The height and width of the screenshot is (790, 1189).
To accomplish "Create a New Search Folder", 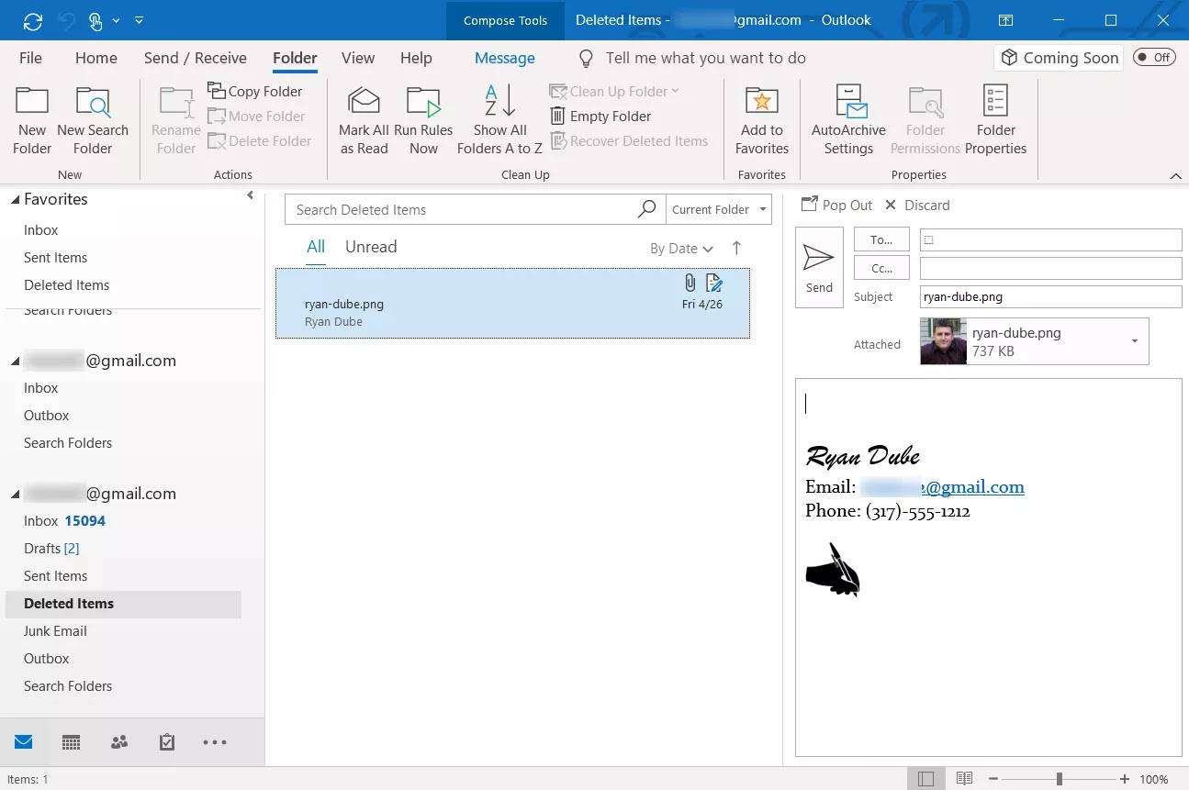I will click(x=93, y=121).
